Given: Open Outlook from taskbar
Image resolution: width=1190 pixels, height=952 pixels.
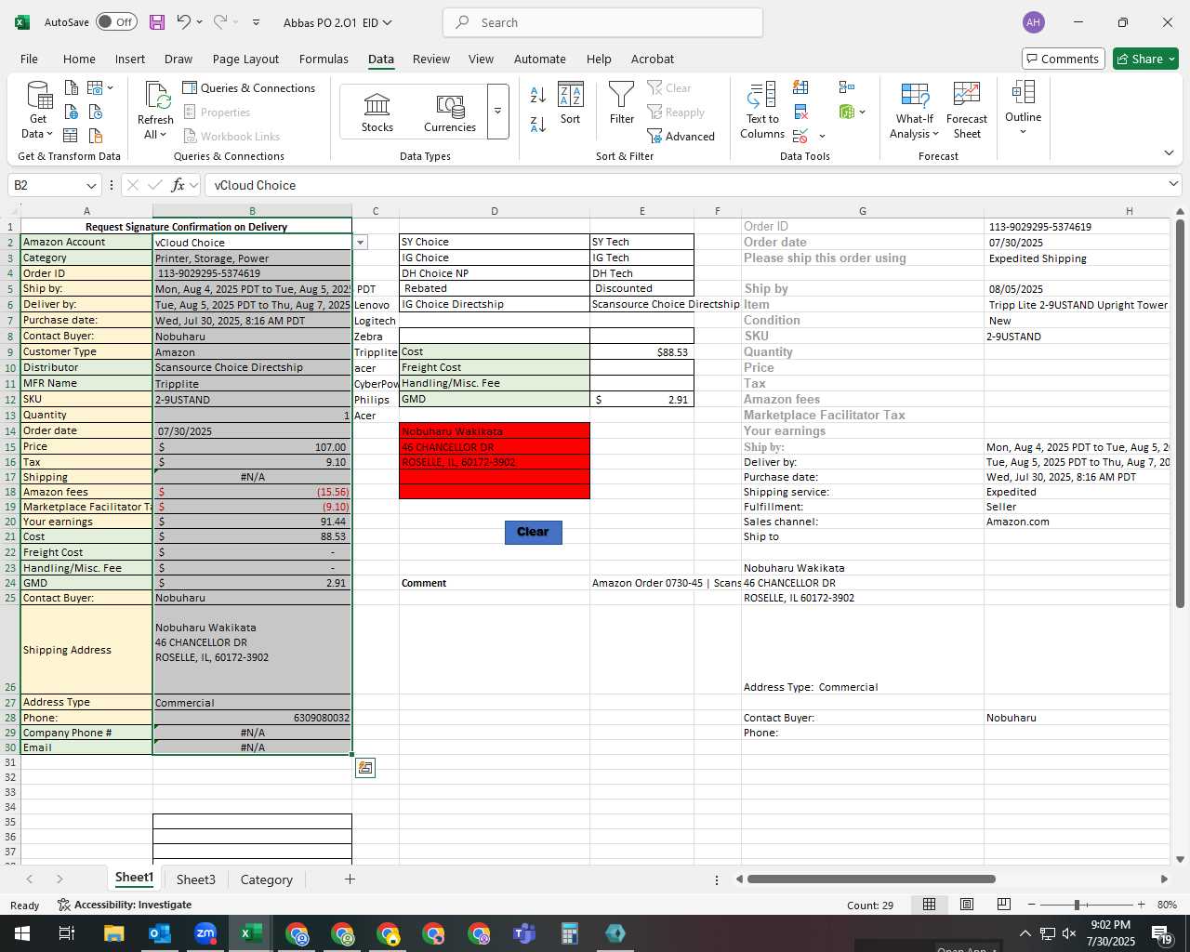Looking at the screenshot, I should pyautogui.click(x=159, y=933).
